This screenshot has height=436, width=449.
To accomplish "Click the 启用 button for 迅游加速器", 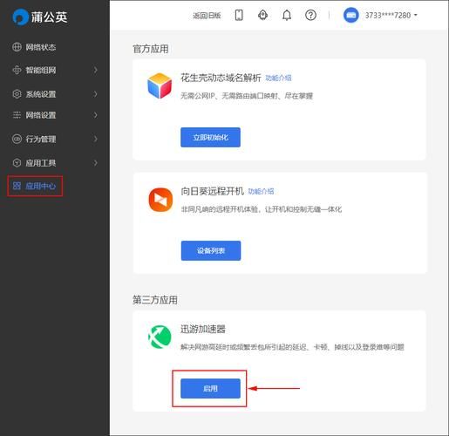I will pyautogui.click(x=210, y=388).
